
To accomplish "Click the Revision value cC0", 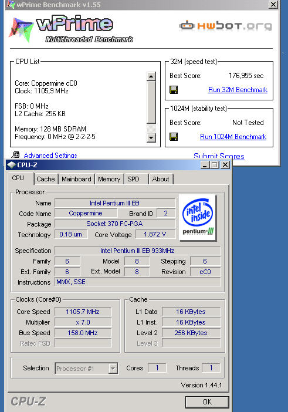I will tap(205, 272).
